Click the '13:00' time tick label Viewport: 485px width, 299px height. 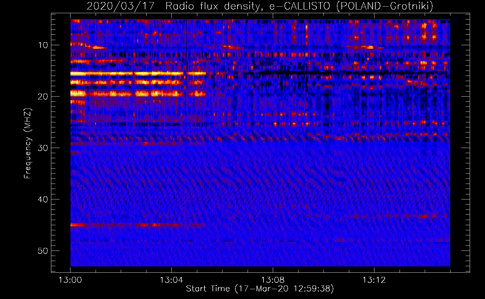70,280
